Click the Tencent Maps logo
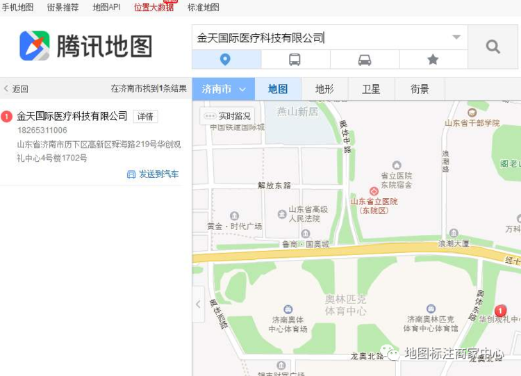Screen dimensions: 521x376 point(86,46)
